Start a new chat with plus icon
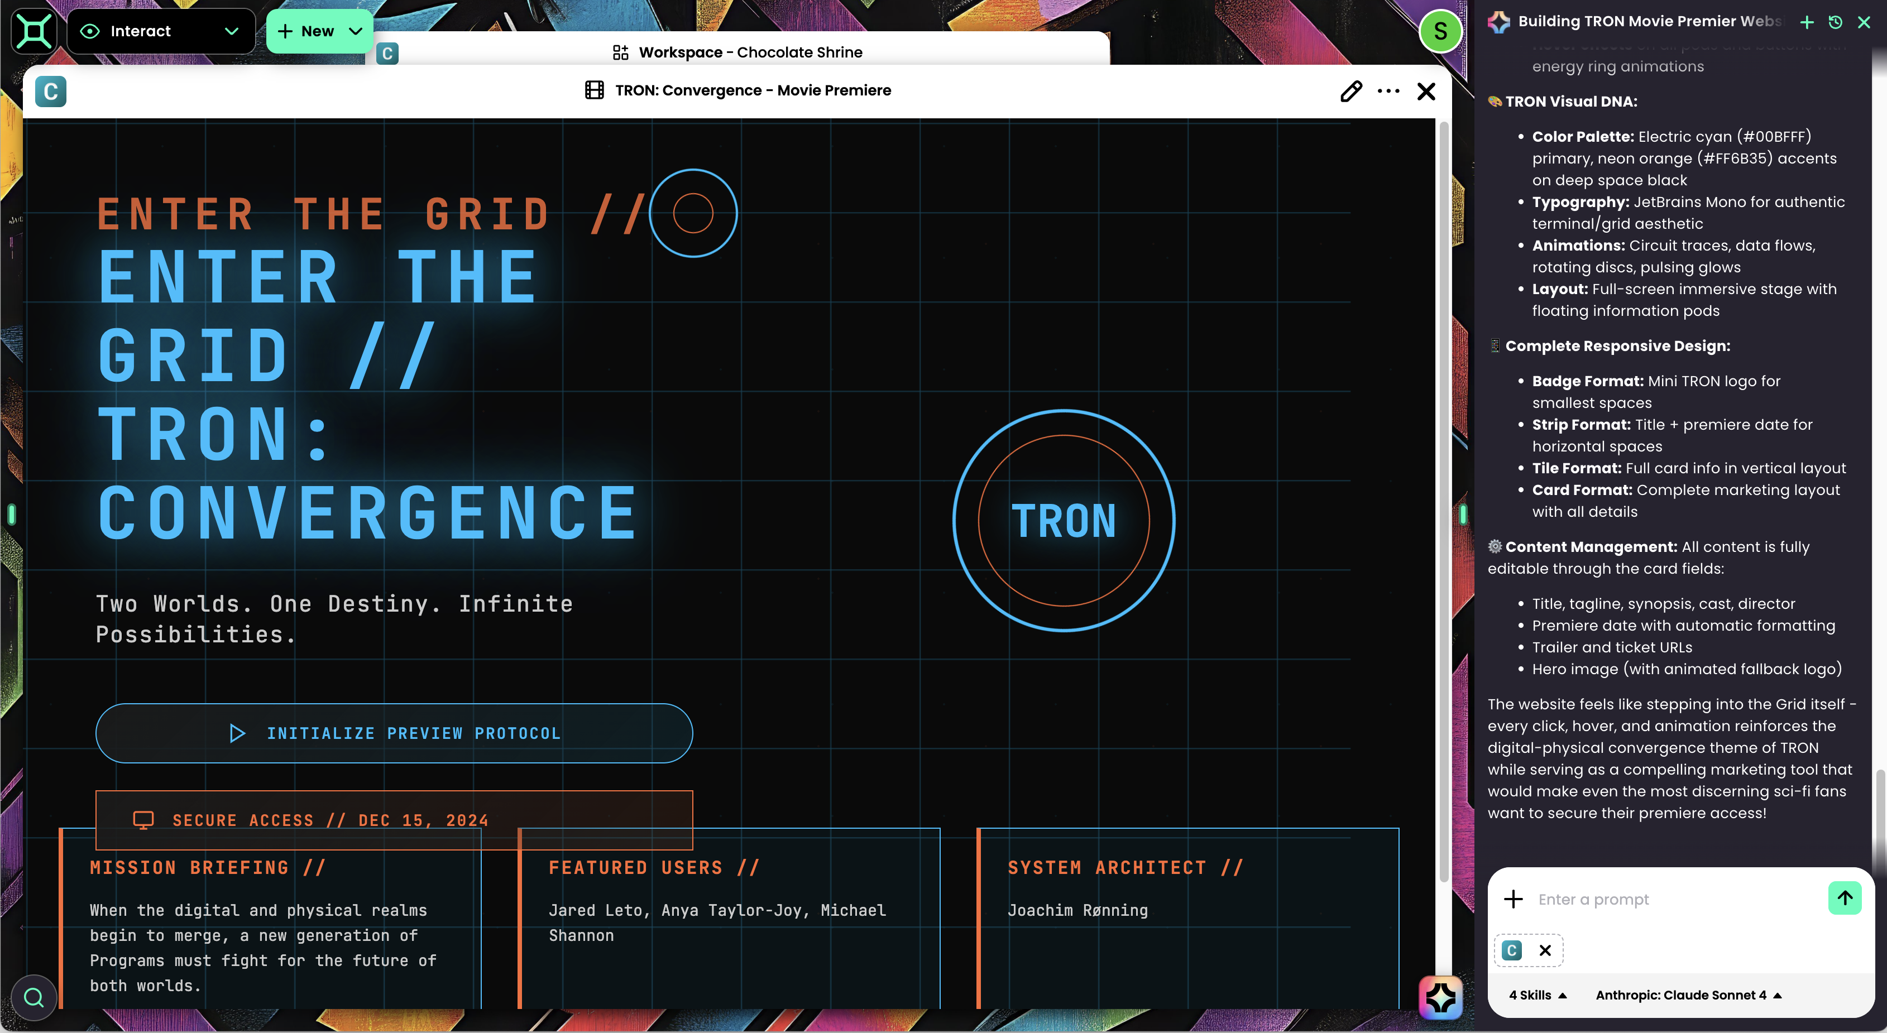The height and width of the screenshot is (1033, 1887). [1807, 22]
